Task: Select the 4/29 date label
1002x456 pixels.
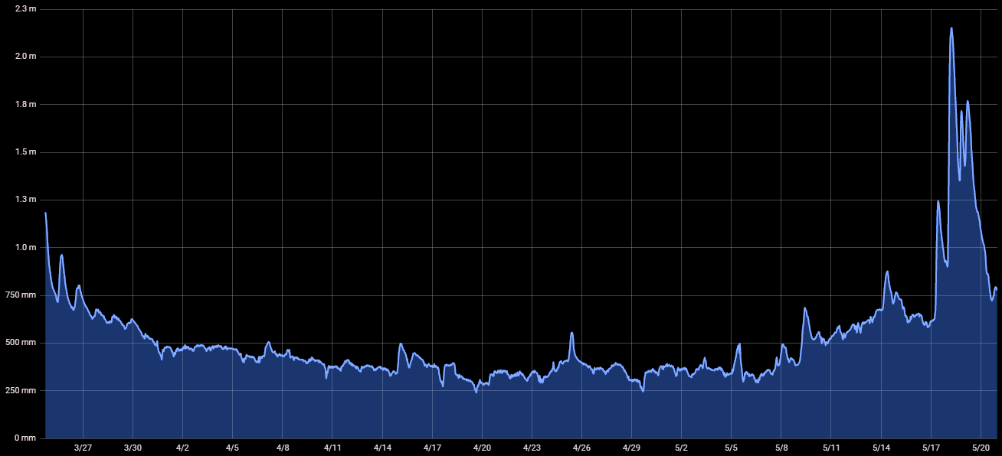Action: (631, 448)
